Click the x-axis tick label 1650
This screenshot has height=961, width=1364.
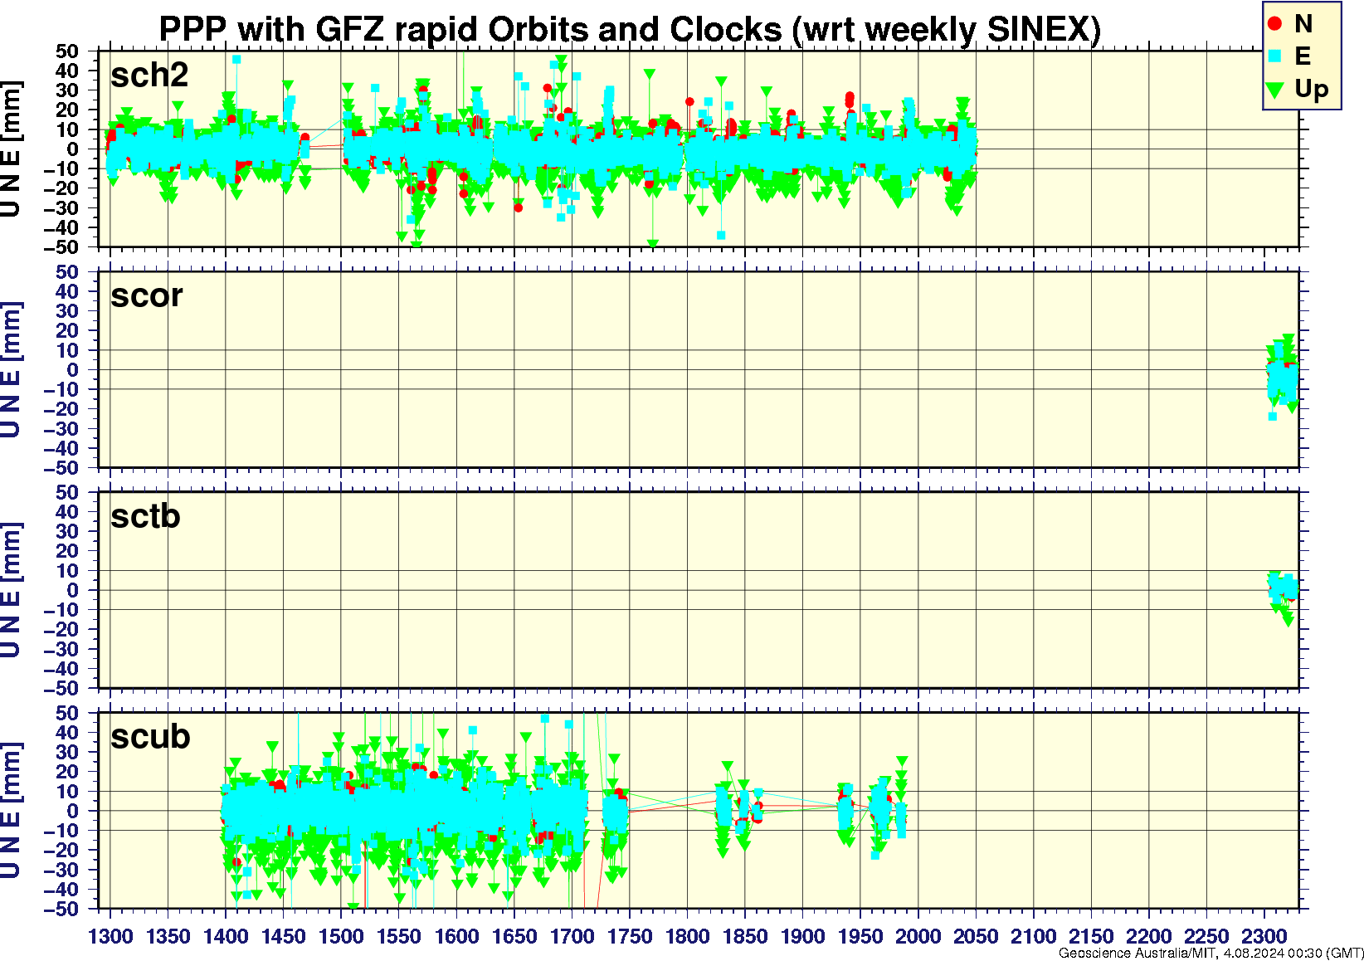click(514, 937)
